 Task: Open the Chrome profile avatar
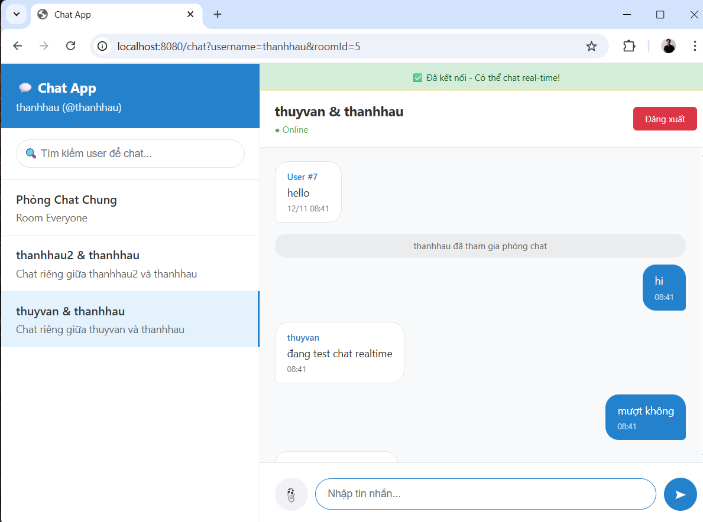coord(668,46)
